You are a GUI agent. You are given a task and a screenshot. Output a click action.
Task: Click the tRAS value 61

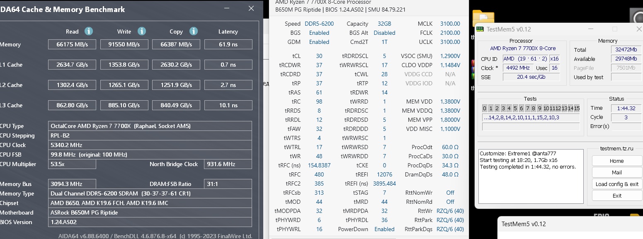tap(319, 92)
